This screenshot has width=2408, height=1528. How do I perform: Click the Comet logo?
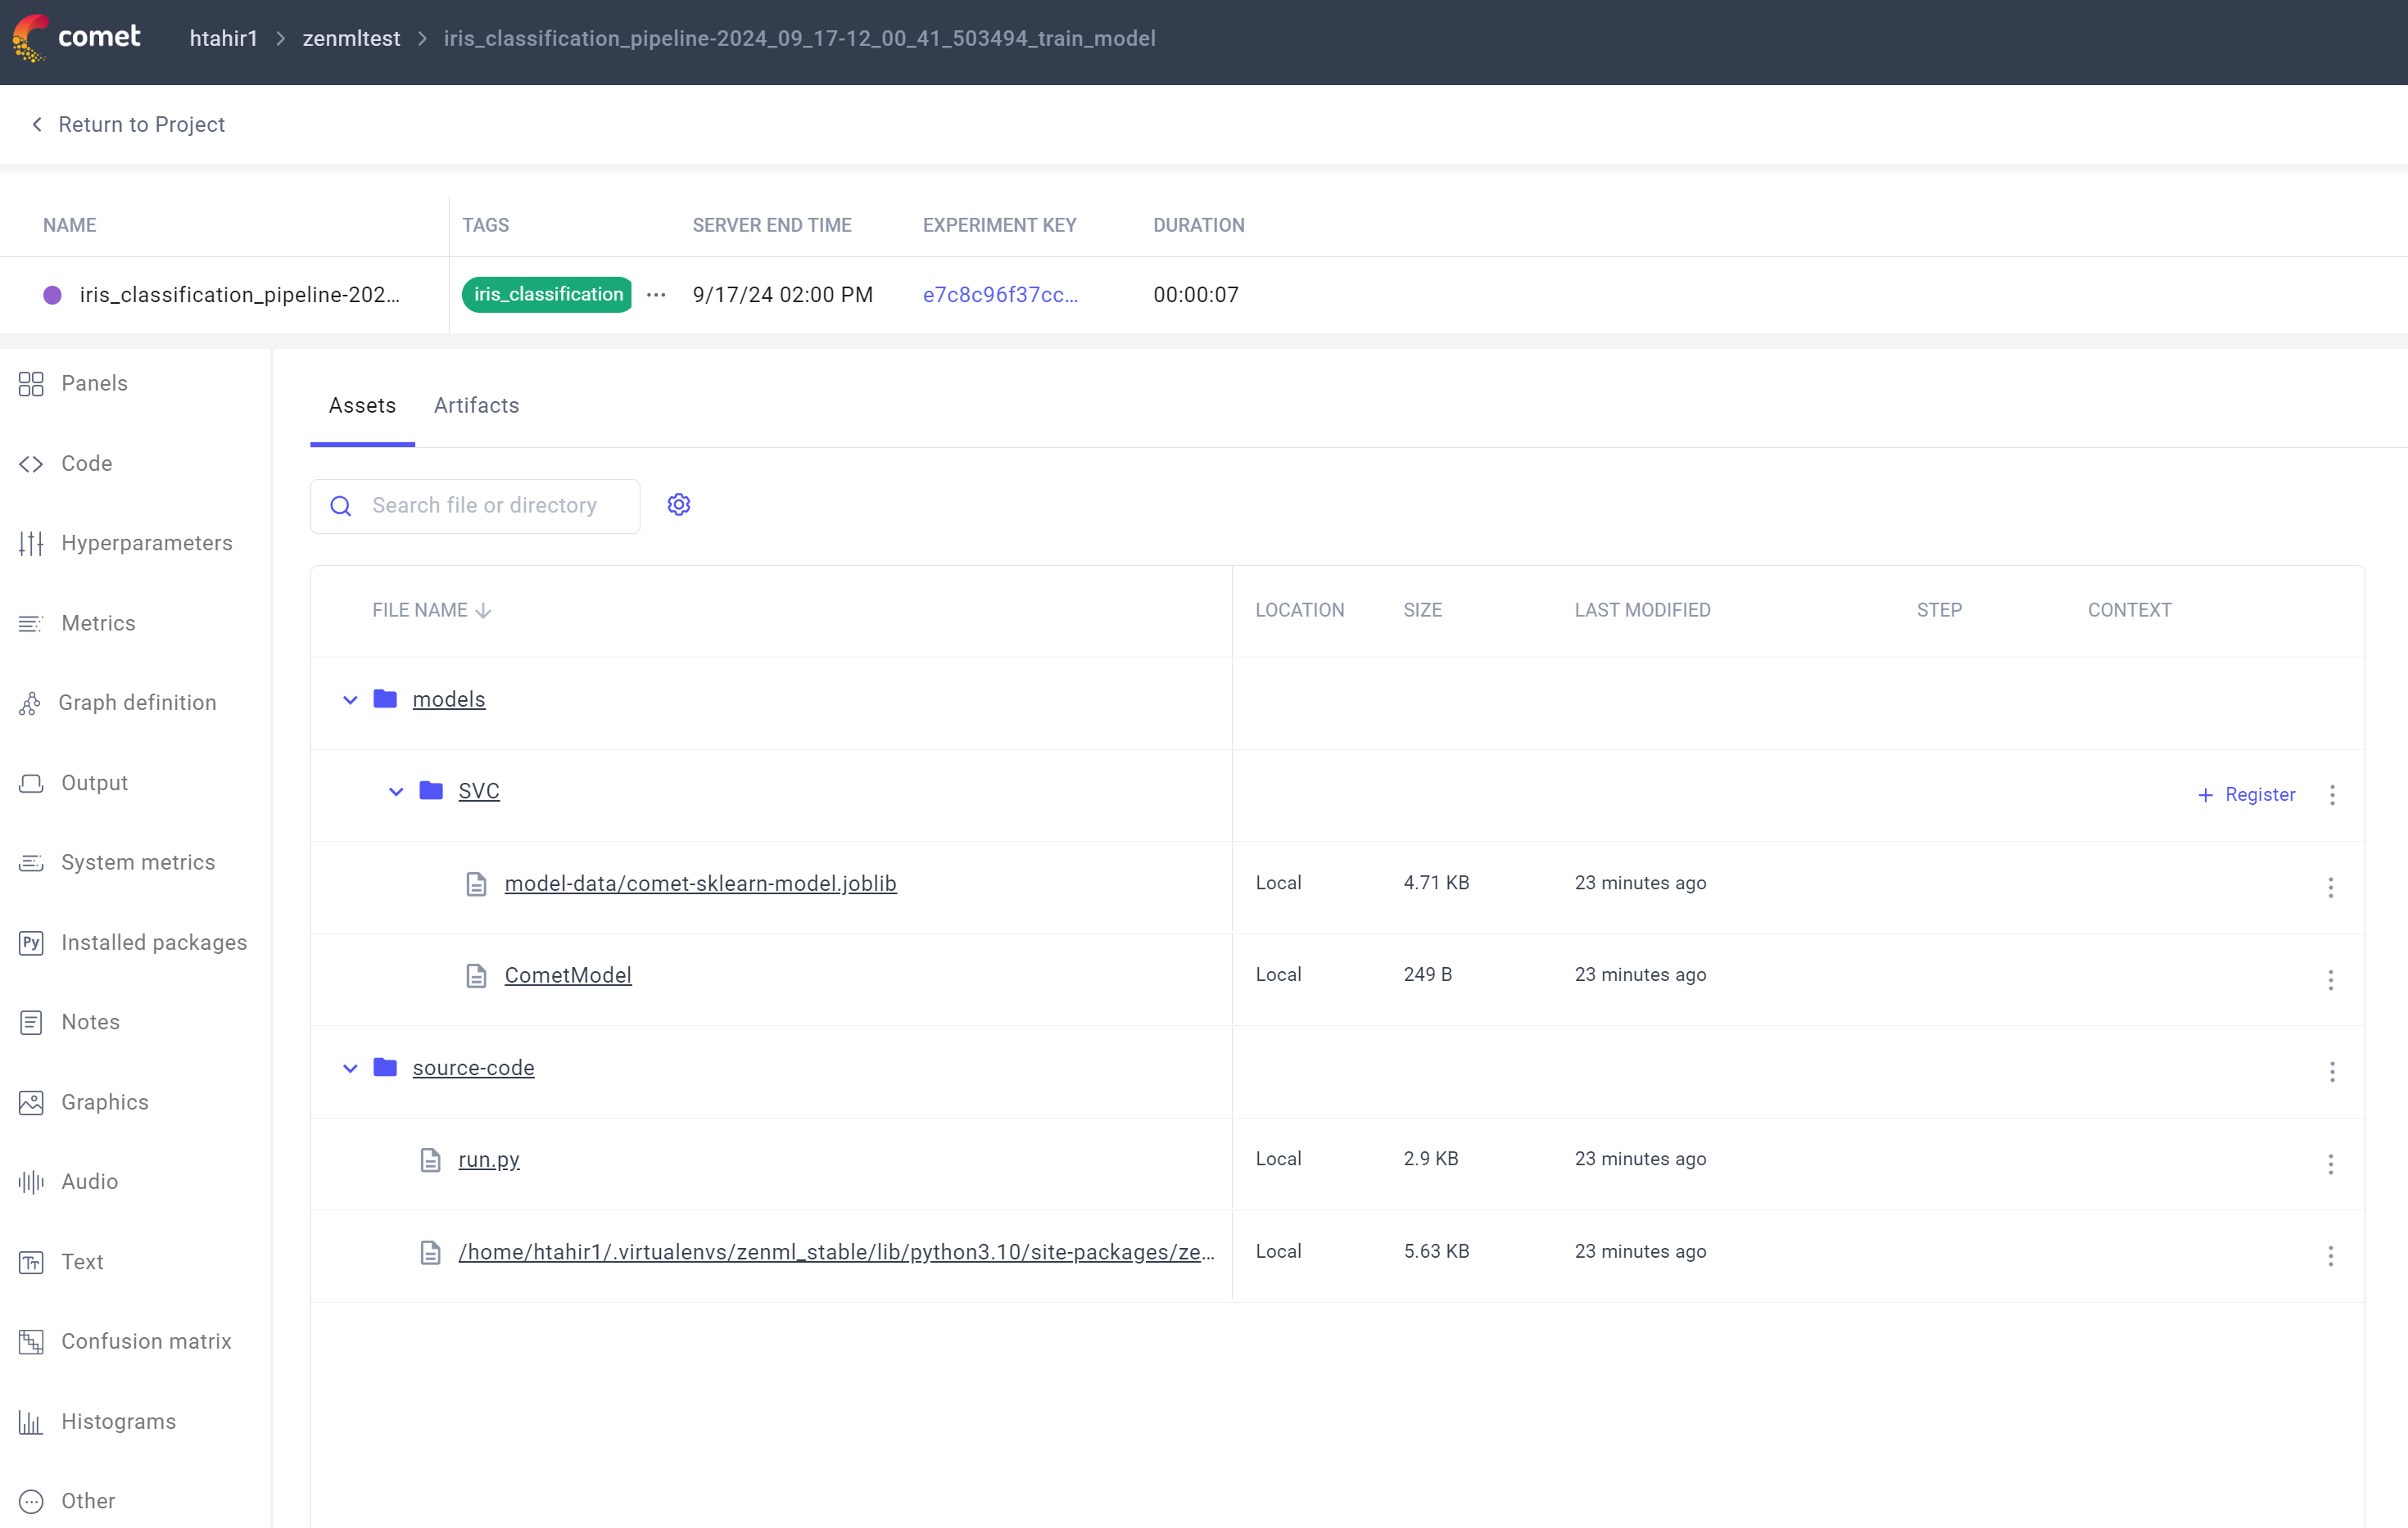coord(76,38)
